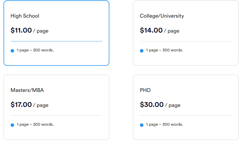This screenshot has width=244, height=143.
Task: Click the PHD heading text
Action: click(145, 90)
